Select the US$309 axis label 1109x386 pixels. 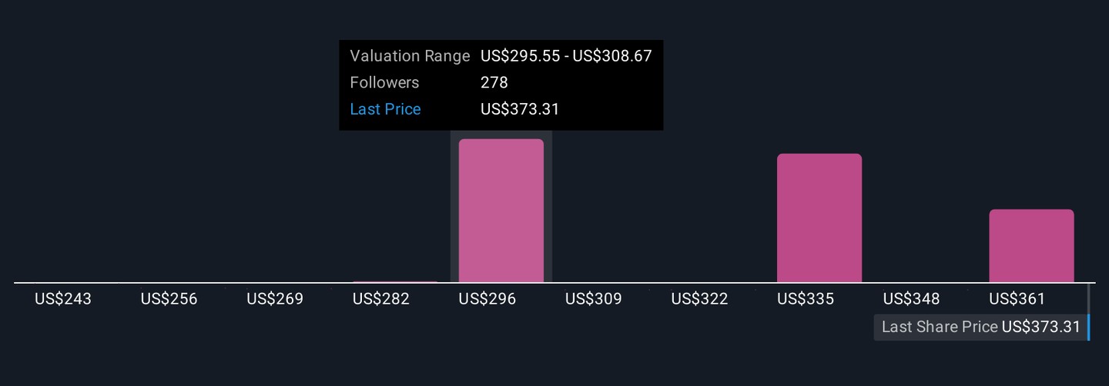[593, 299]
